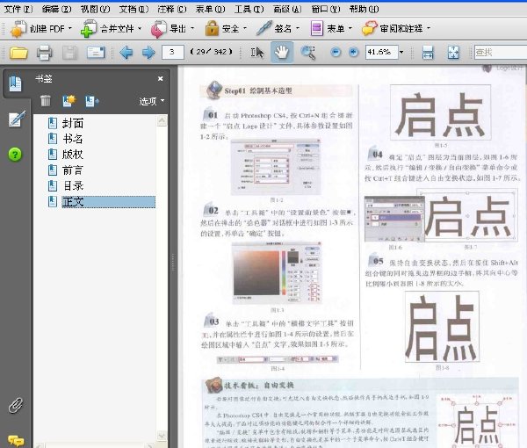Open the 窗口 menu
Image resolution: width=527 pixels, height=448 pixels.
326,9
